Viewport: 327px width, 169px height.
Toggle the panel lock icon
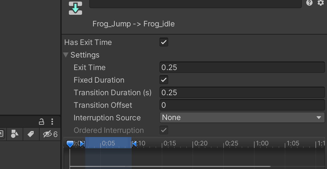click(41, 122)
